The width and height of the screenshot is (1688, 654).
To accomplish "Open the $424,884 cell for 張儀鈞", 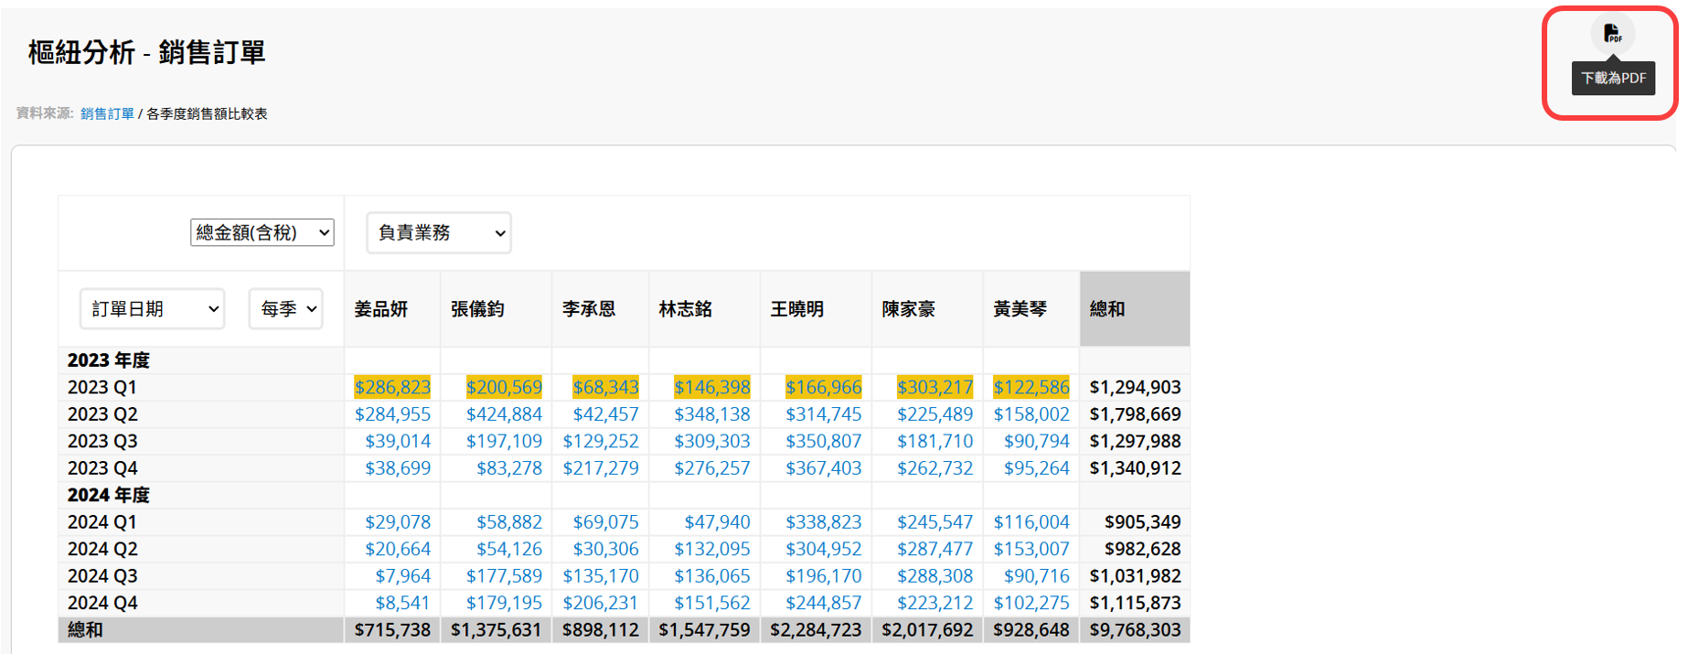I will [504, 414].
